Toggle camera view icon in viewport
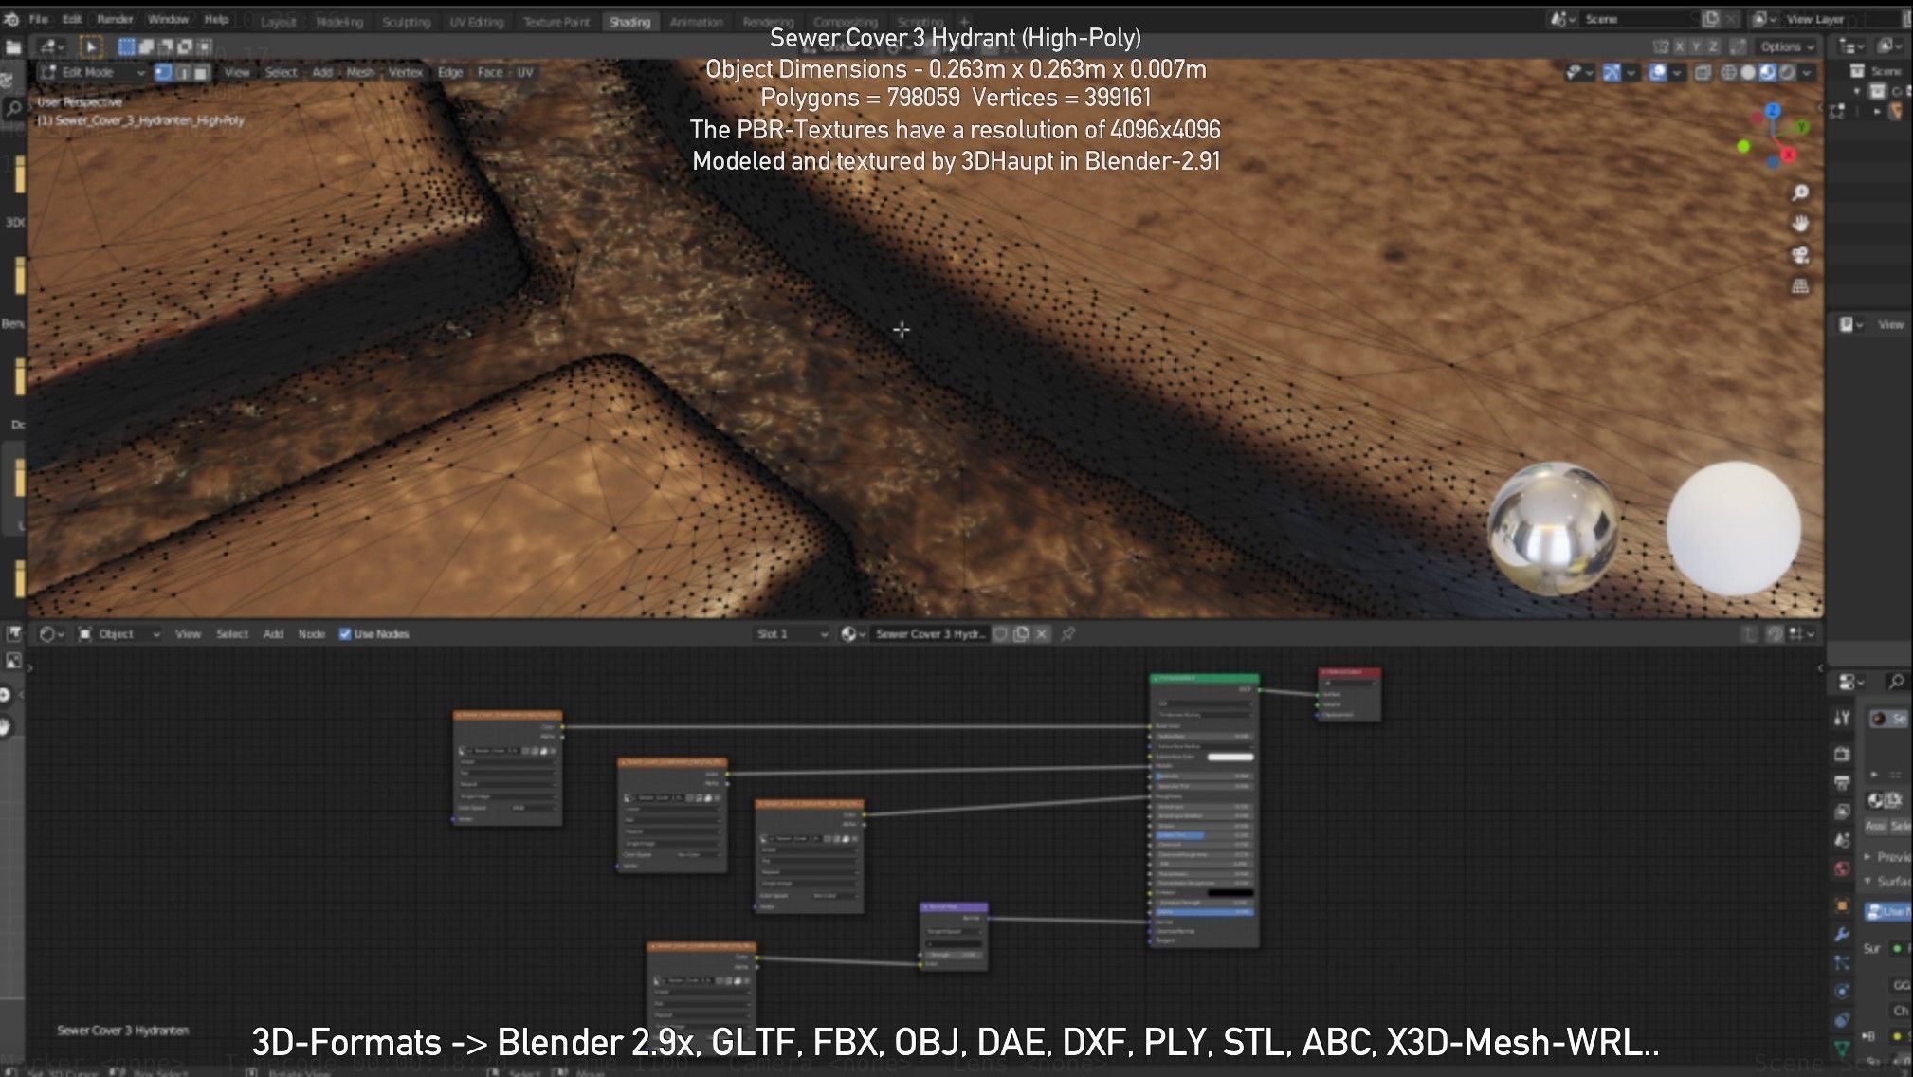Screen dimensions: 1913x1077 (x=1799, y=255)
